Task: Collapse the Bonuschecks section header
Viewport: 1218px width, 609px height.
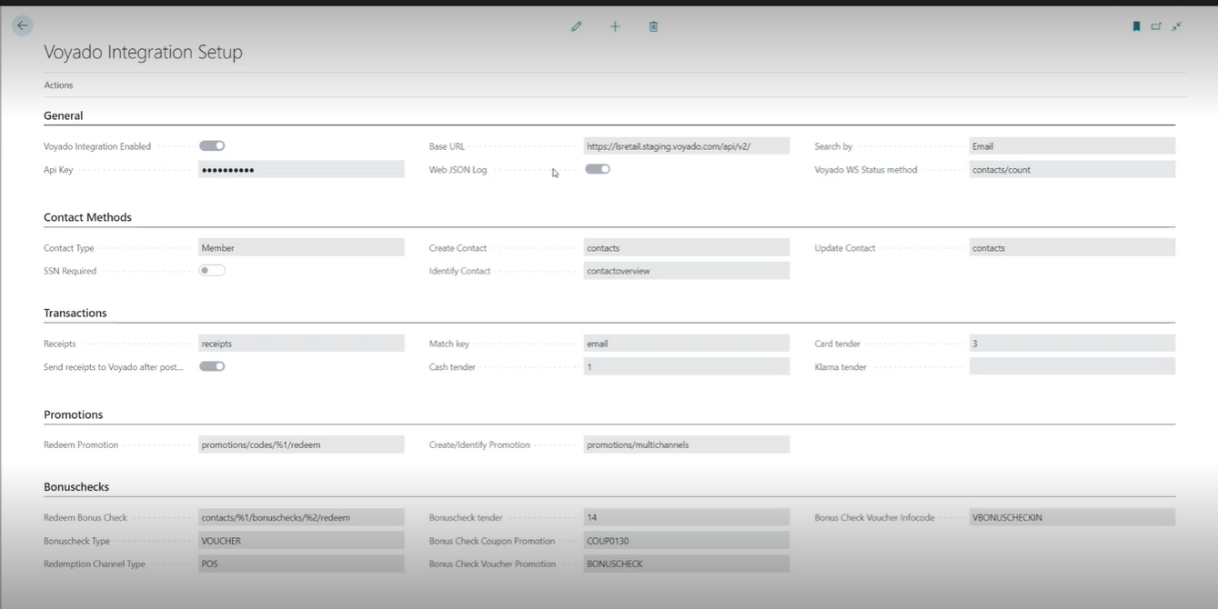Action: point(76,487)
